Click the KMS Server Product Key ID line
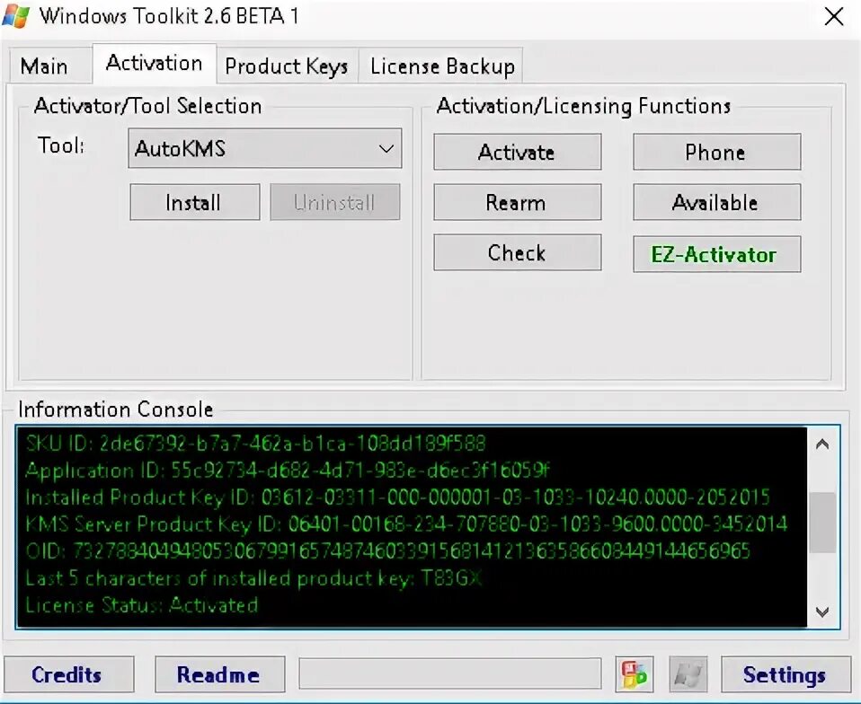 click(406, 524)
